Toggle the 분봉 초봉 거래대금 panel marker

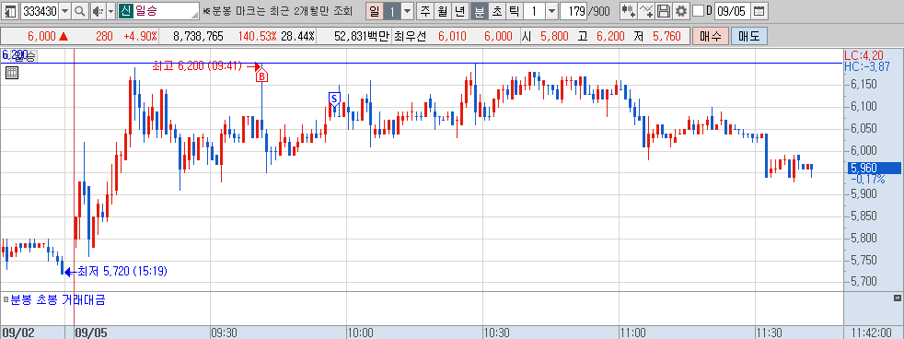6,299
